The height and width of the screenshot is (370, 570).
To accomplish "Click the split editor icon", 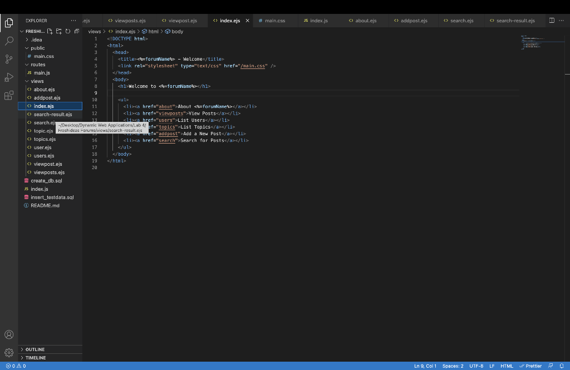I will click(552, 21).
